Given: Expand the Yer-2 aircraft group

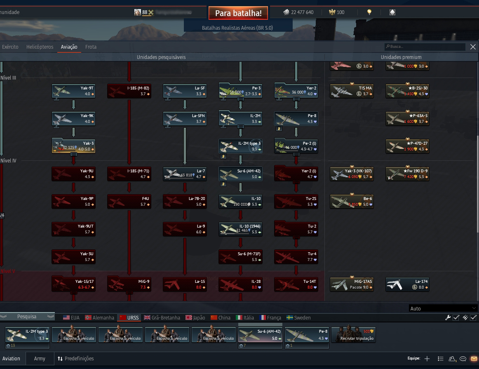Looking at the screenshot, I should pos(296,91).
